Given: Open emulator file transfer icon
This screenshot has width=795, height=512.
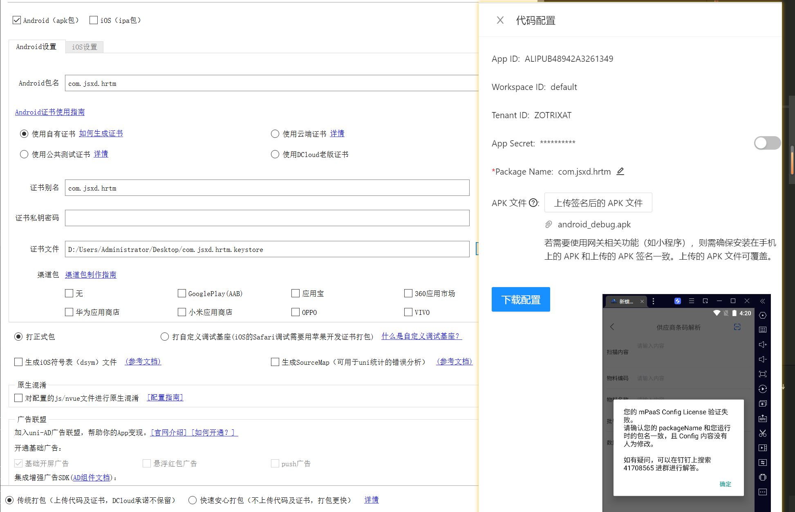Looking at the screenshot, I should pos(763,463).
